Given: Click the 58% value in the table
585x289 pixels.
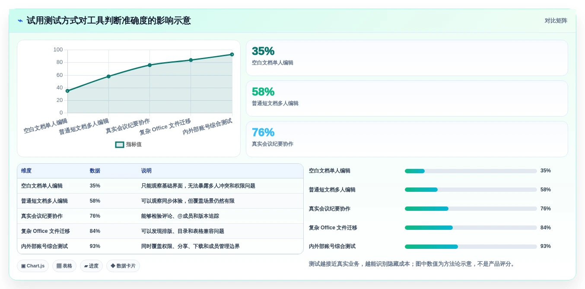Looking at the screenshot, I should (x=95, y=201).
